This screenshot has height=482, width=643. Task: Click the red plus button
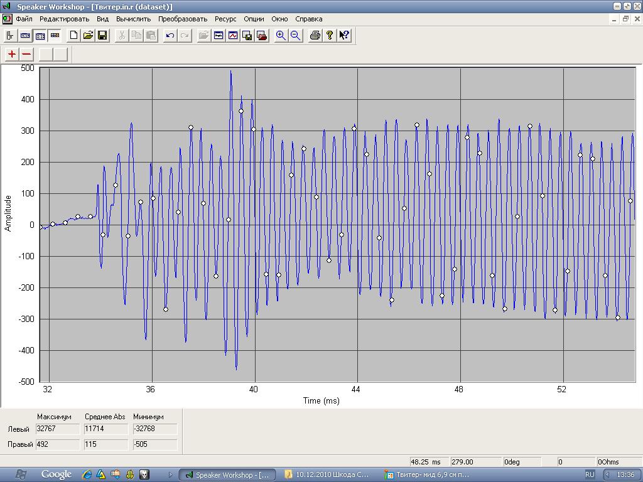click(x=12, y=54)
